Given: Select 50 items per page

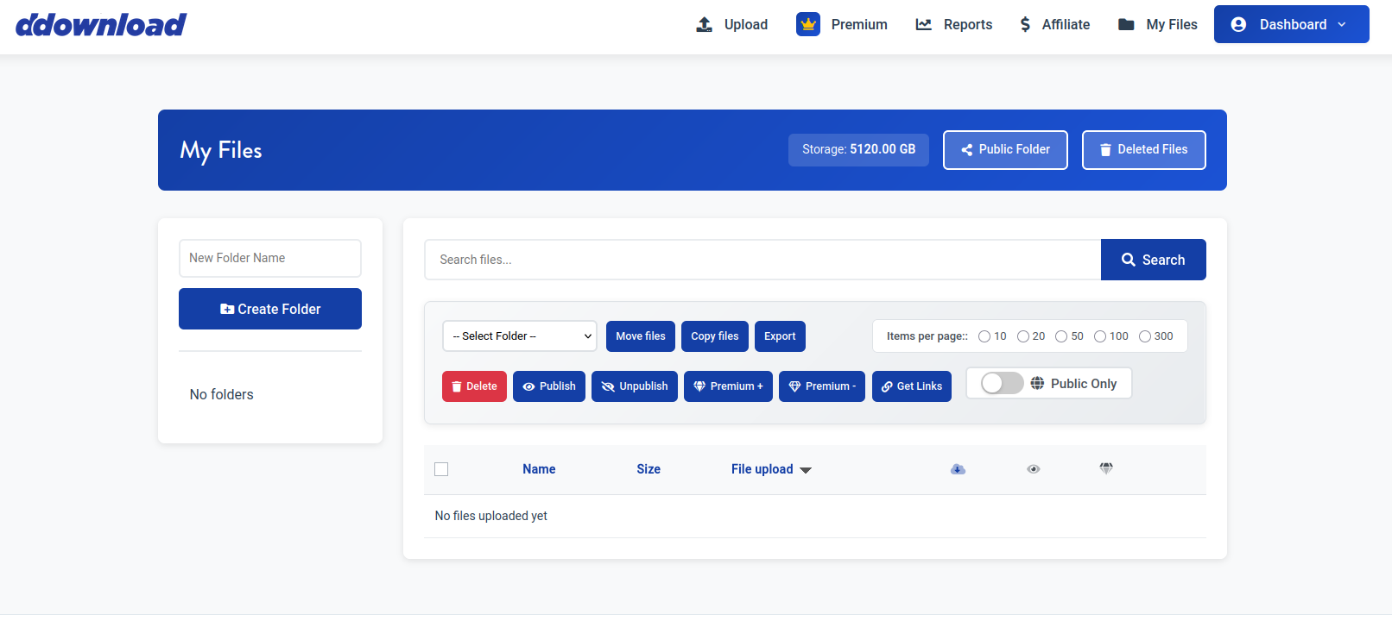Looking at the screenshot, I should pyautogui.click(x=1061, y=336).
